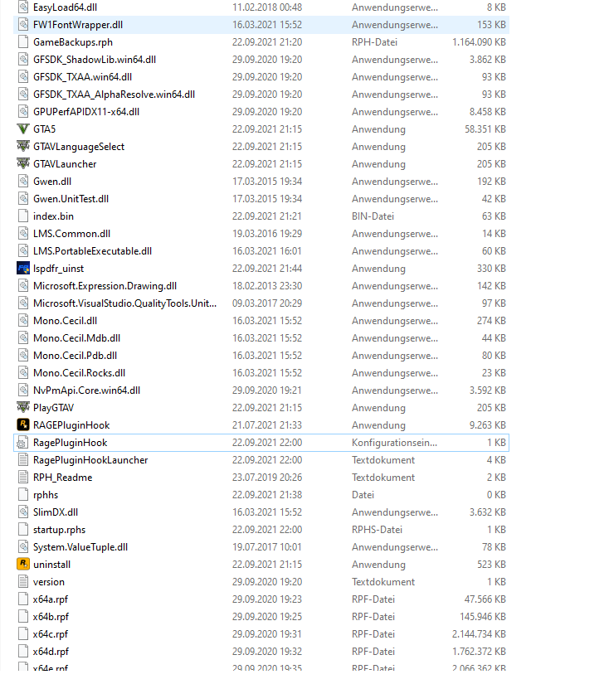Select the GameBackups.rph file icon
The height and width of the screenshot is (684, 604).
point(23,42)
